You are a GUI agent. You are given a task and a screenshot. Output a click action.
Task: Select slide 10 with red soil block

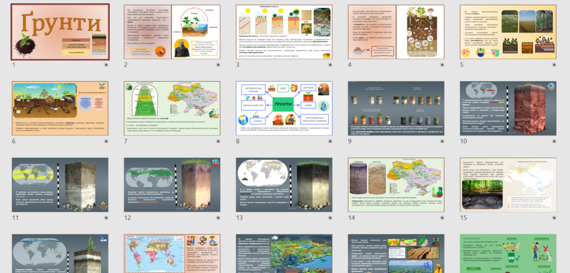coord(508,108)
